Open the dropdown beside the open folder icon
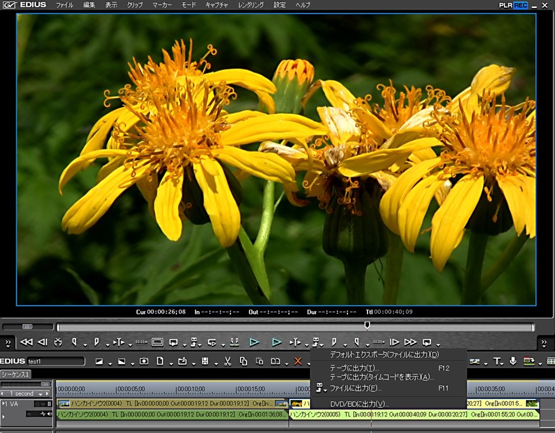Image resolution: width=555 pixels, height=433 pixels. [193, 363]
